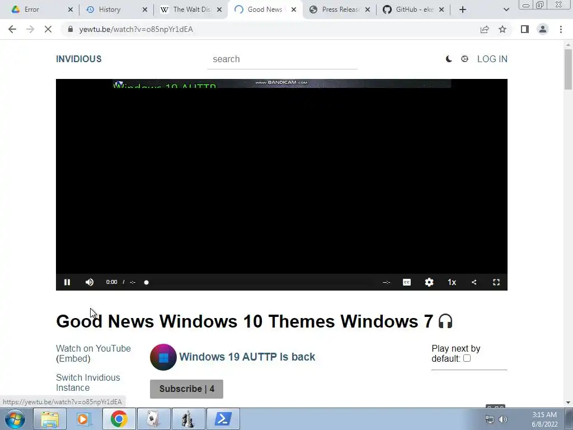Screen dimensions: 573x430
Task: Open Chrome profile avatar menu
Action: coord(543,29)
